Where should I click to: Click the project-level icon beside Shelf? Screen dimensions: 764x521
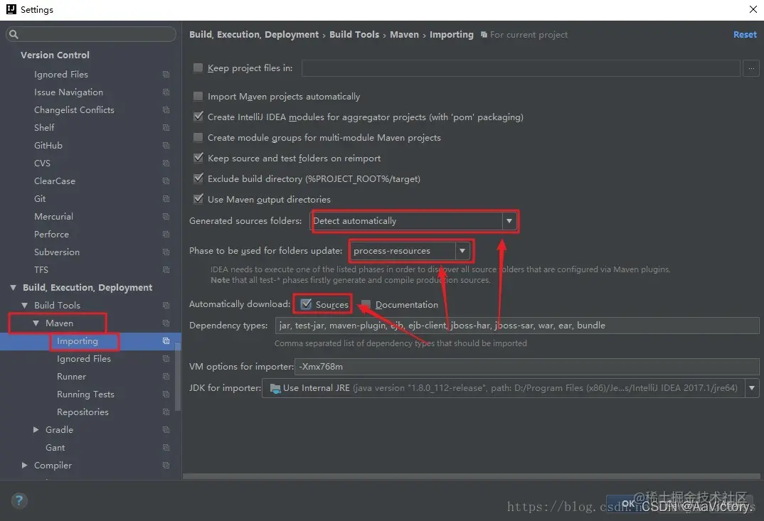pyautogui.click(x=166, y=127)
